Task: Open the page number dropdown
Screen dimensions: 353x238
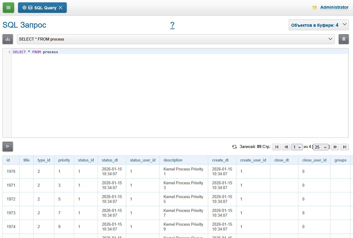Action: point(297,147)
